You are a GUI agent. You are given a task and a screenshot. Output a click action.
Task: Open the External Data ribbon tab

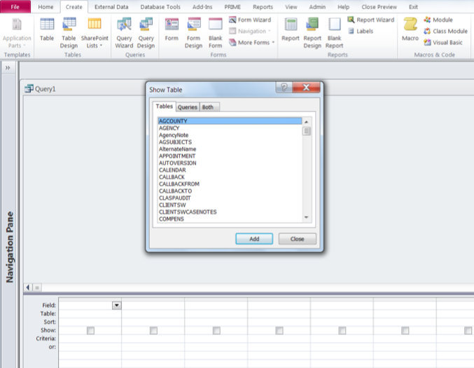(111, 6)
